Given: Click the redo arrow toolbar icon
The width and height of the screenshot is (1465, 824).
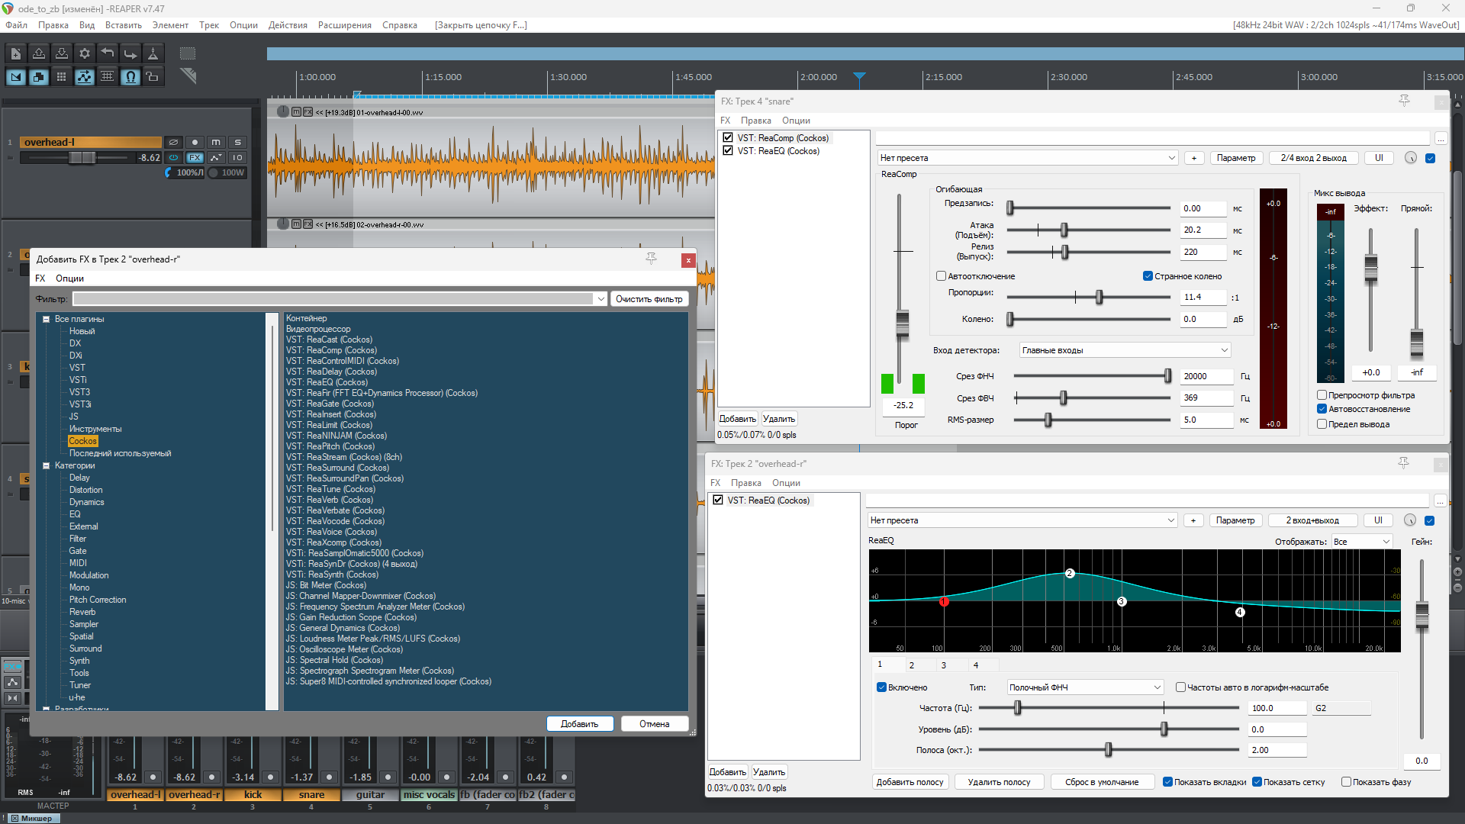Looking at the screenshot, I should coord(130,53).
